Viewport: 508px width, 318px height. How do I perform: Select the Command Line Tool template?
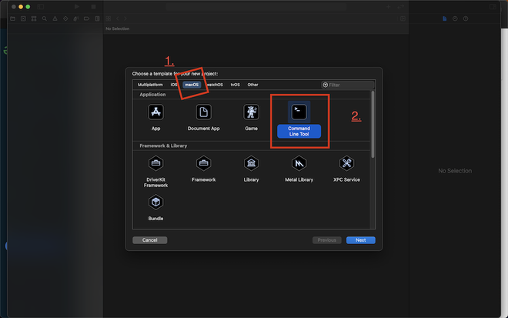click(299, 112)
